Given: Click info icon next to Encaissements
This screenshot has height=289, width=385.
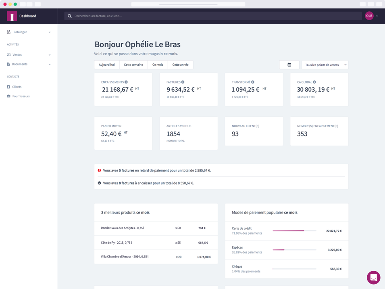Looking at the screenshot, I should point(126,82).
